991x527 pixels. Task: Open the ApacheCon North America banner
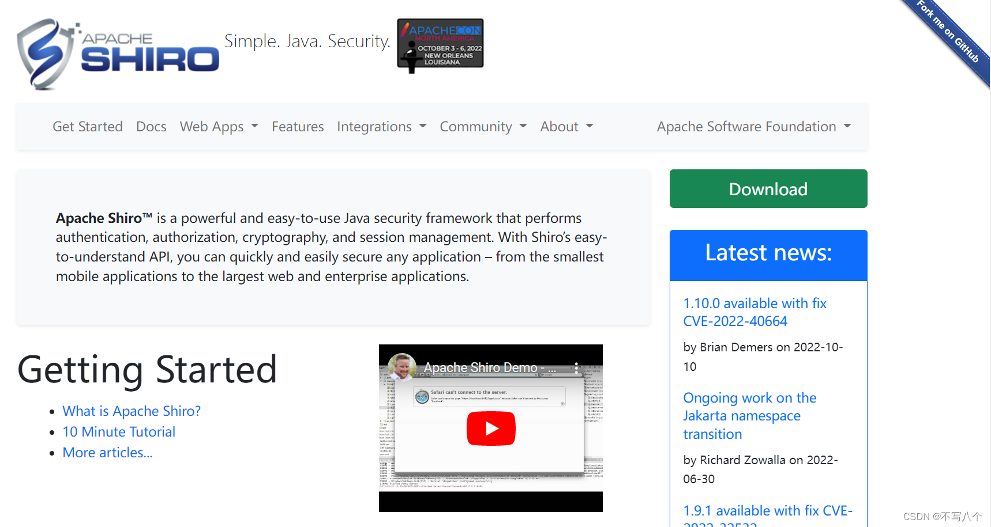pyautogui.click(x=440, y=45)
